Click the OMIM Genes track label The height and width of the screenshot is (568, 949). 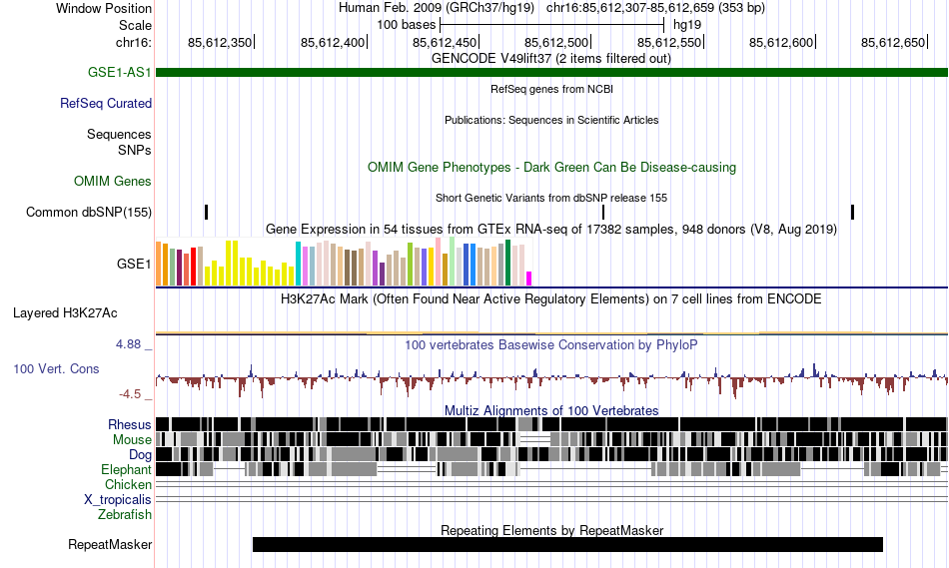click(113, 181)
